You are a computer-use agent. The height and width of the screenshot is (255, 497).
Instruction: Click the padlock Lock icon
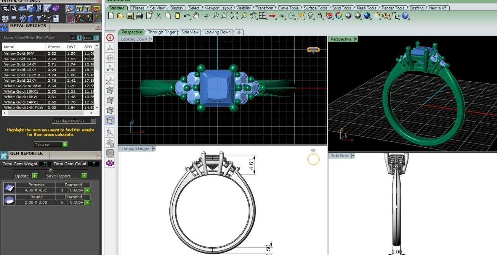pos(320,16)
